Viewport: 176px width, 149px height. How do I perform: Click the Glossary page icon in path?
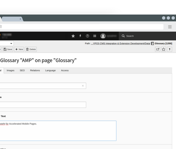pyautogui.click(x=152, y=44)
